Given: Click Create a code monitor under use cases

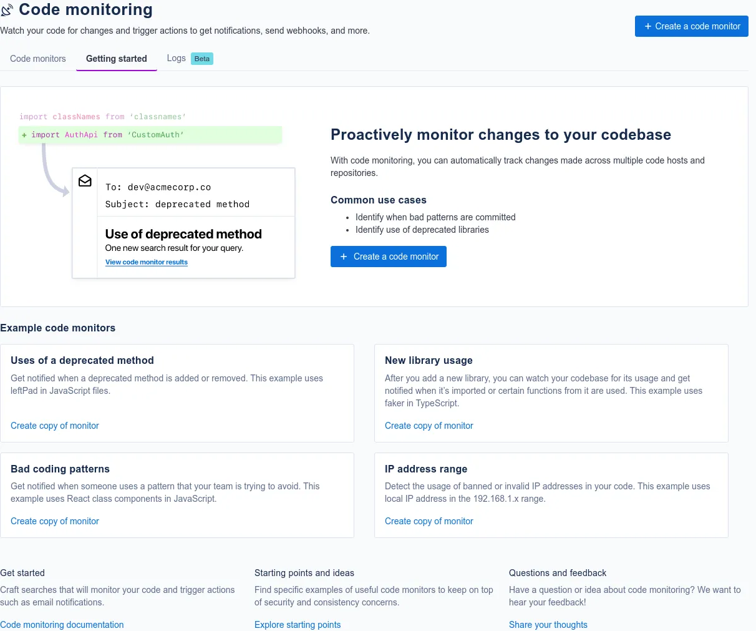Looking at the screenshot, I should click(389, 257).
